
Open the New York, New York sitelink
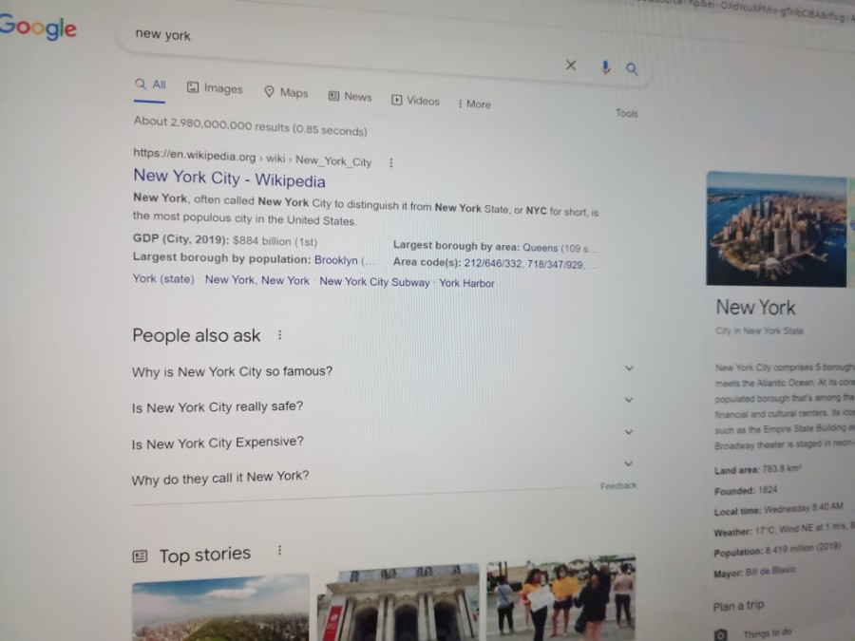[x=256, y=280]
